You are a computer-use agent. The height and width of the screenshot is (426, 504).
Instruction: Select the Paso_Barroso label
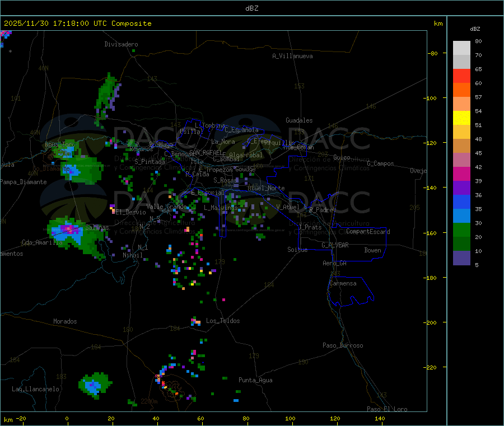coord(343,345)
